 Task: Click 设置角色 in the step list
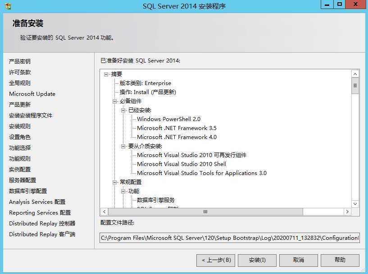coord(20,137)
